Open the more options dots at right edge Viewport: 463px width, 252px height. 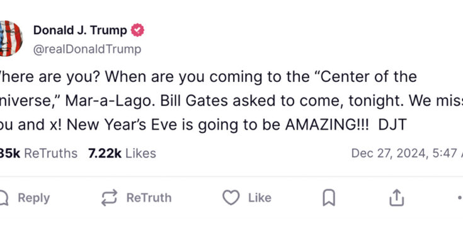tap(459, 198)
